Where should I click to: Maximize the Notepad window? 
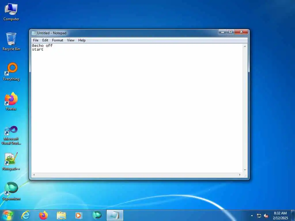click(230, 32)
